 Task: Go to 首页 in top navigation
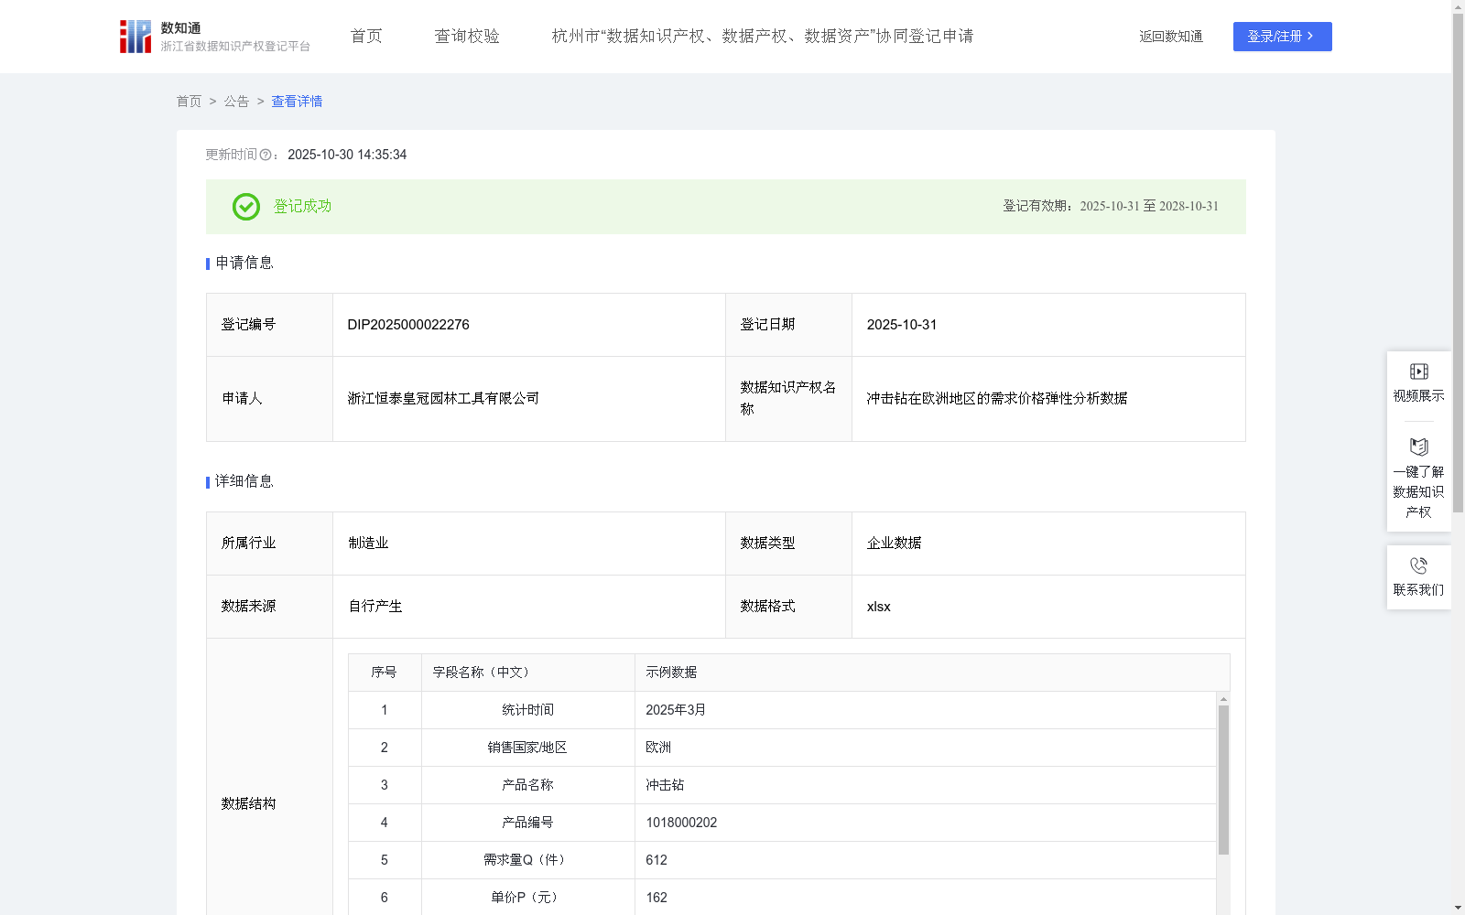366,36
